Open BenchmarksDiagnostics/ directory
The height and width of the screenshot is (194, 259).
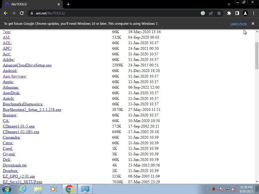click(23, 104)
